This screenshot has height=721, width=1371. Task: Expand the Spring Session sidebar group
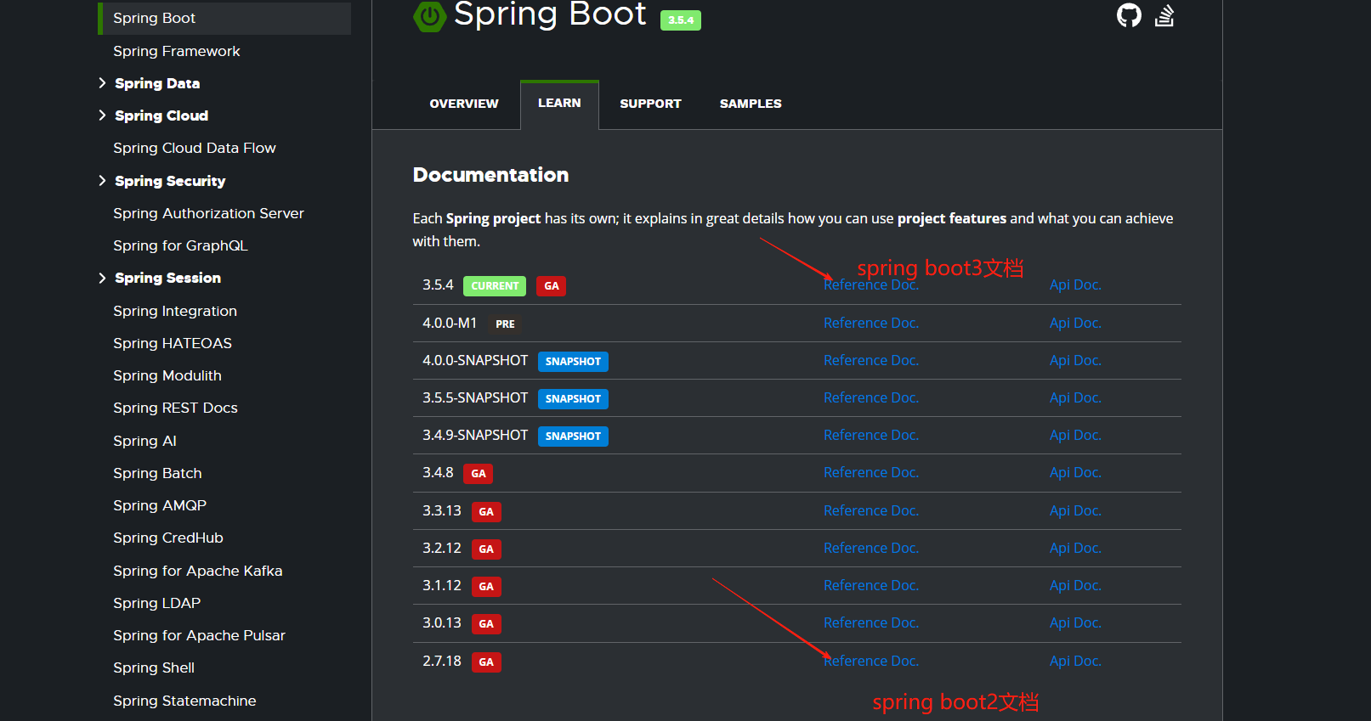click(102, 278)
